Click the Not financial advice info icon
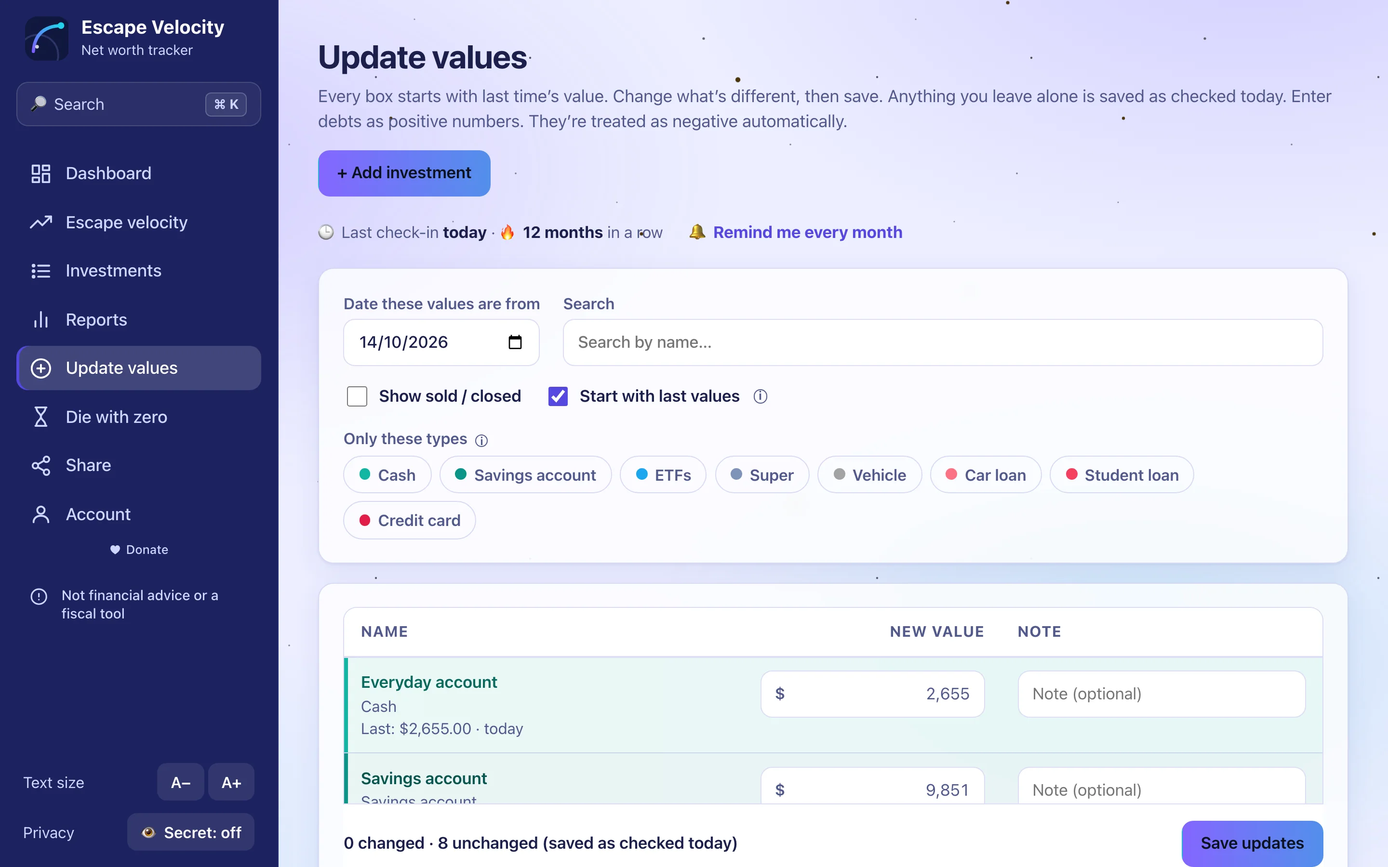 [x=39, y=596]
